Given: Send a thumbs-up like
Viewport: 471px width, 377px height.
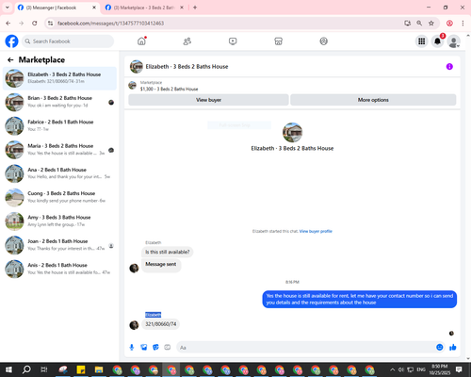Looking at the screenshot, I should pyautogui.click(x=453, y=347).
